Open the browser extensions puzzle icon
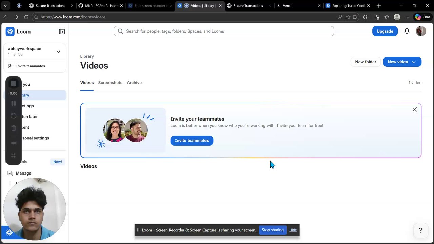The image size is (434, 244). (365, 17)
